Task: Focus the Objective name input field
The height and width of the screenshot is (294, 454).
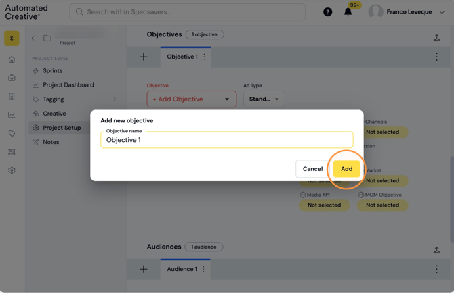Action: coord(227,140)
